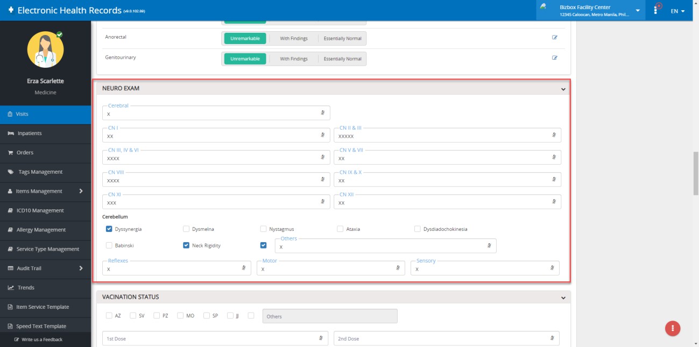This screenshot has height=347, width=699.
Task: Select the microphone icon in the Motor field
Action: point(398,266)
